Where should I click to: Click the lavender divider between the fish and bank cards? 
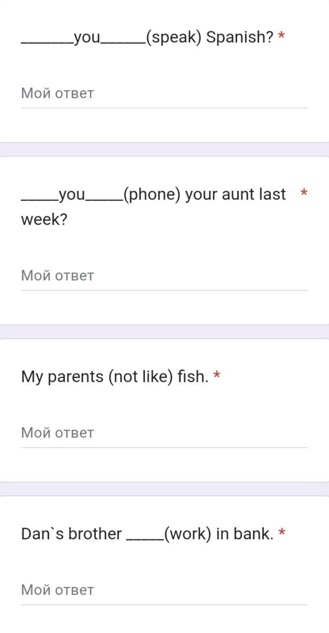click(165, 489)
